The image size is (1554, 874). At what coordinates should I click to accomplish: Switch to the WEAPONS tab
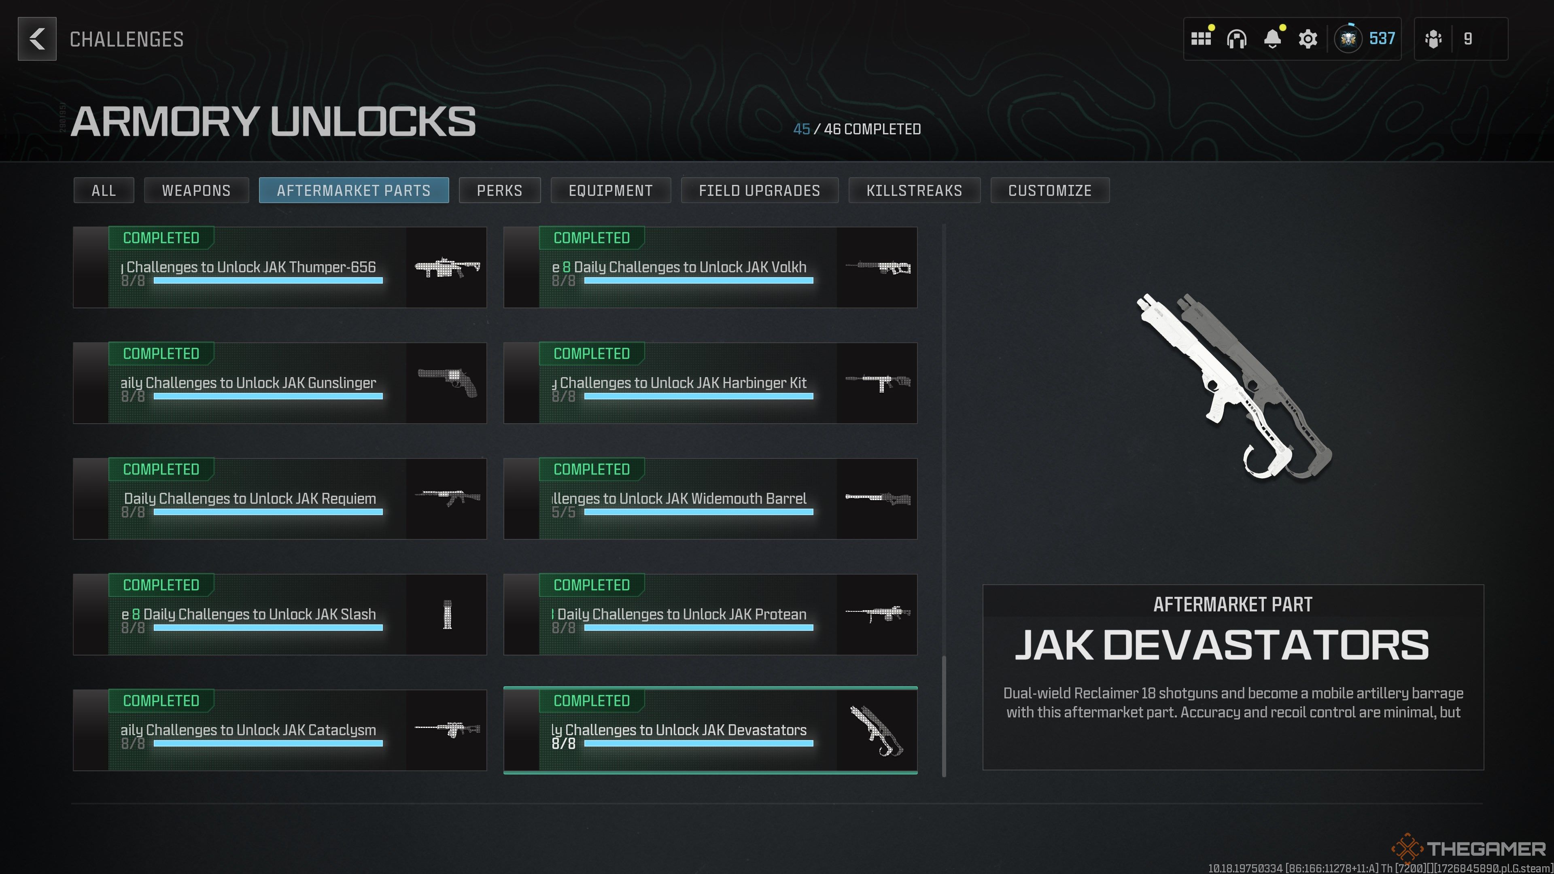pyautogui.click(x=195, y=190)
